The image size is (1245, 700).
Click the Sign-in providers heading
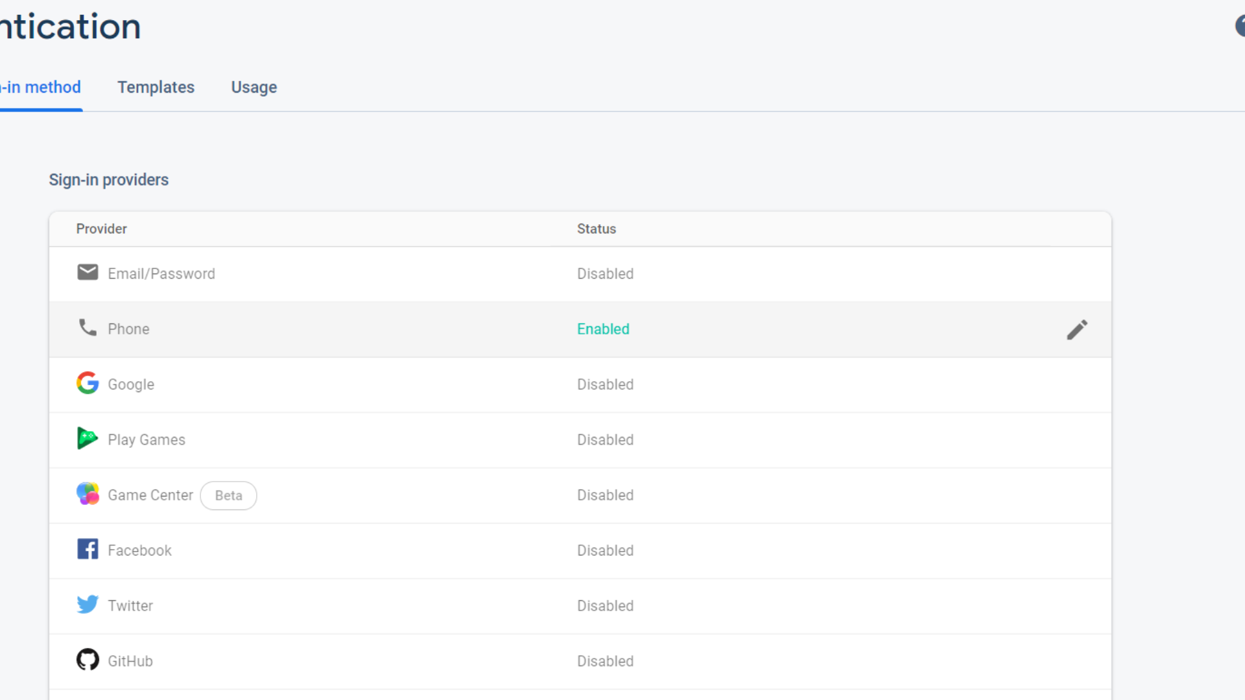108,180
